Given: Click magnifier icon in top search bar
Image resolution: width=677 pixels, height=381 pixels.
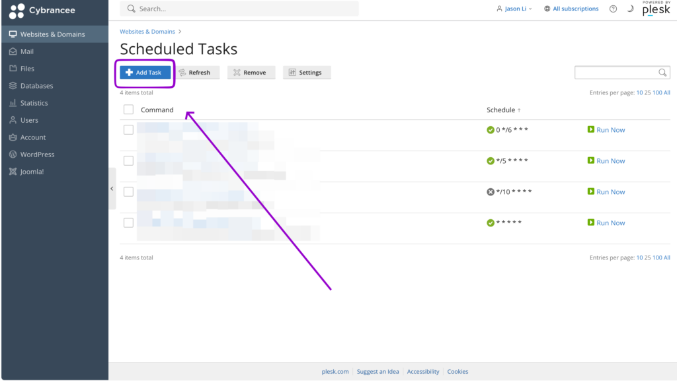Looking at the screenshot, I should click(132, 9).
